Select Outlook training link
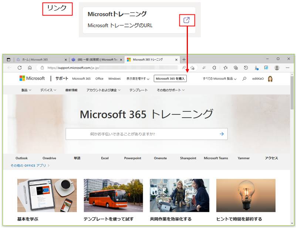The image size is (297, 228). 21,158
